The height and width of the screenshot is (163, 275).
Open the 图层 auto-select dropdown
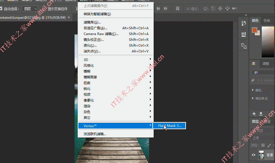[30, 9]
